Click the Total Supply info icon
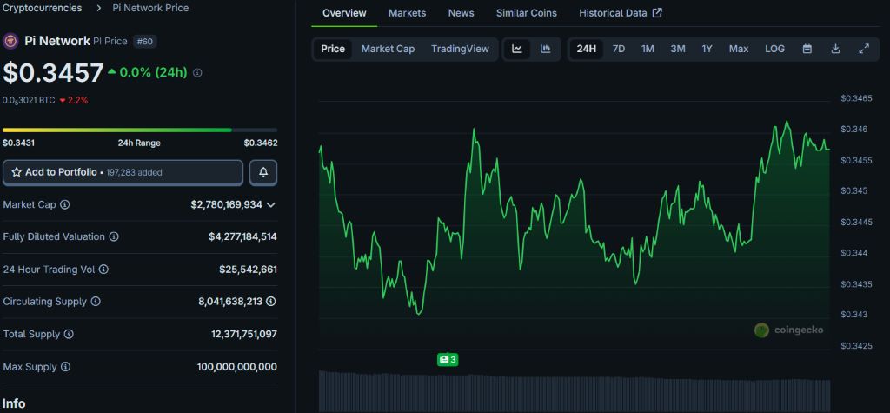 tap(69, 334)
